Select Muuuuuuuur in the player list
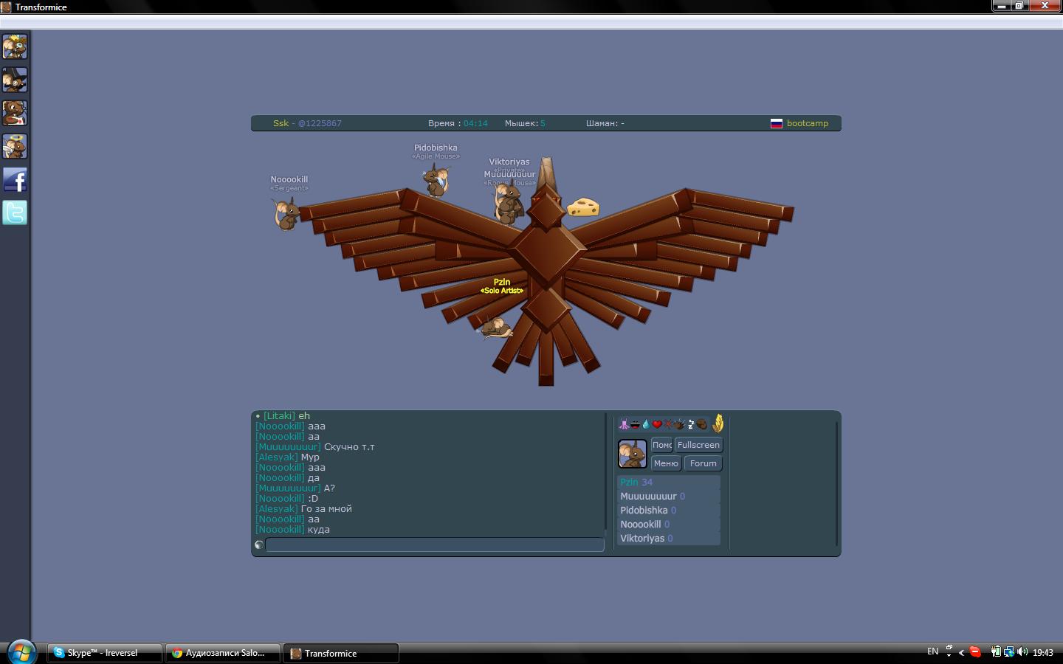Image resolution: width=1063 pixels, height=664 pixels. 669,497
